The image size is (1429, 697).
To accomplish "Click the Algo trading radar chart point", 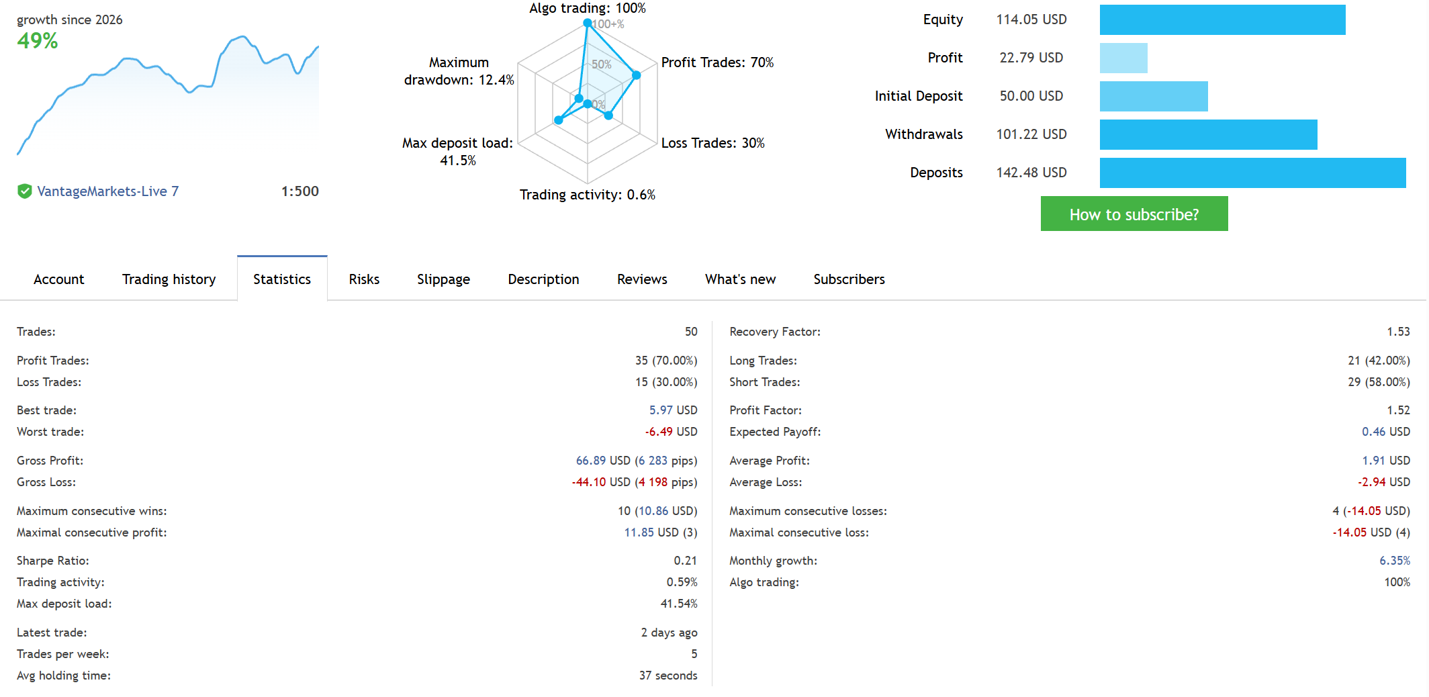I will (588, 23).
